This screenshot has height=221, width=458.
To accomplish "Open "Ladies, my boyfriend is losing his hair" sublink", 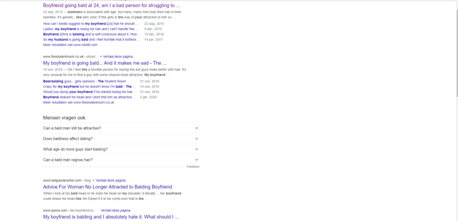I will tap(90, 29).
